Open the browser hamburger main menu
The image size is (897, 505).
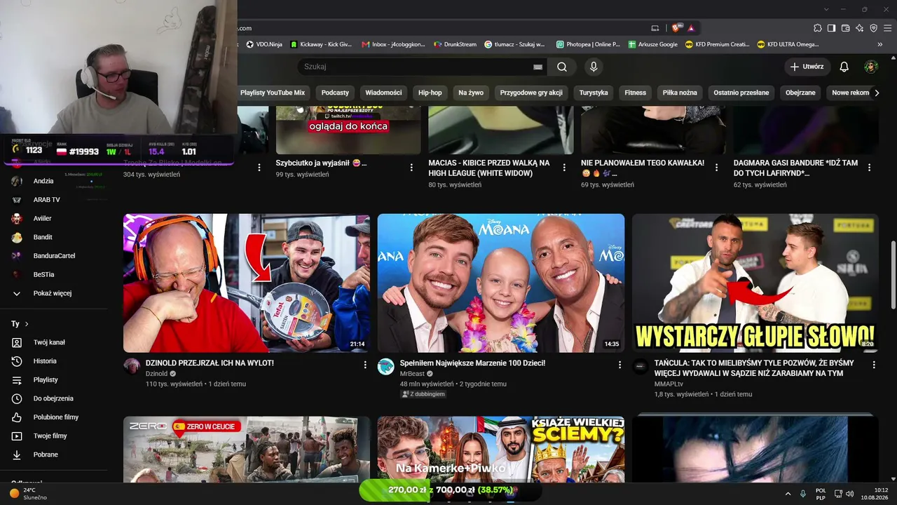888,28
